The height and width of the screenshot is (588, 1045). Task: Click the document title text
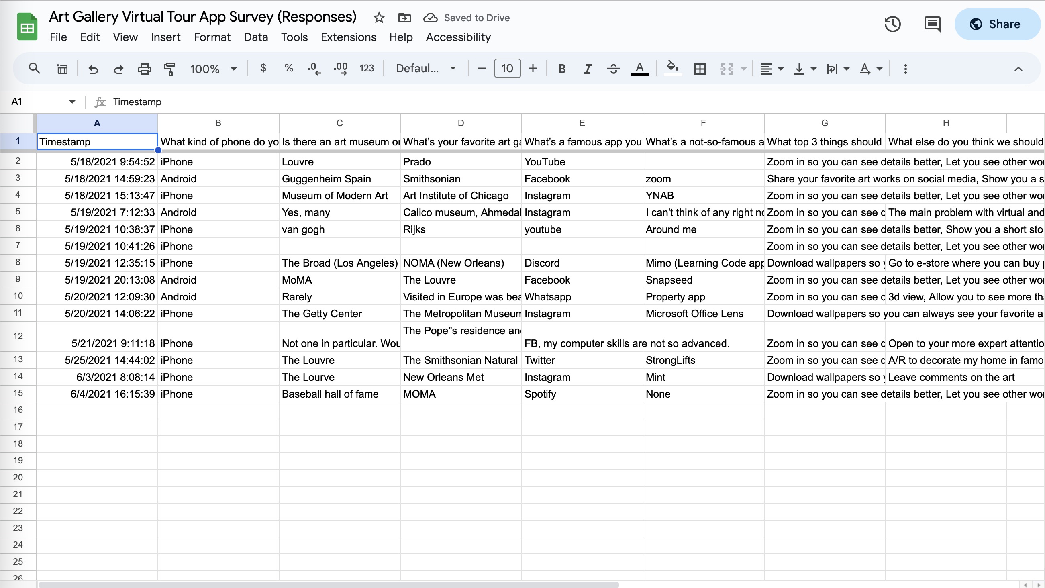202,16
